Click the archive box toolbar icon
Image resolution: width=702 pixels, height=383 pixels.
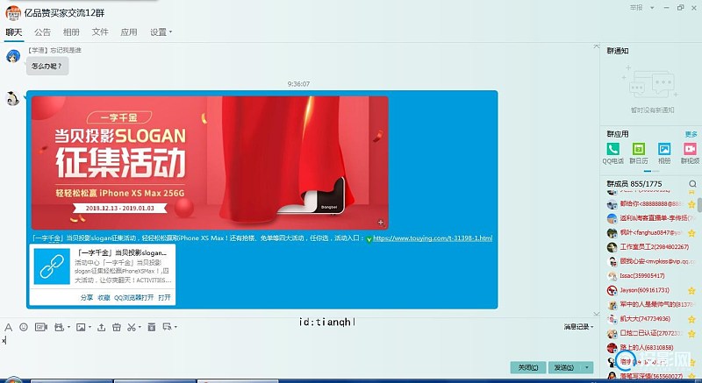click(152, 328)
